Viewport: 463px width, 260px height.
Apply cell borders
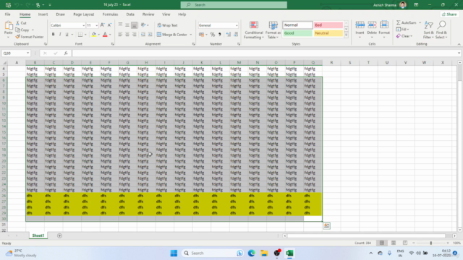(x=80, y=35)
